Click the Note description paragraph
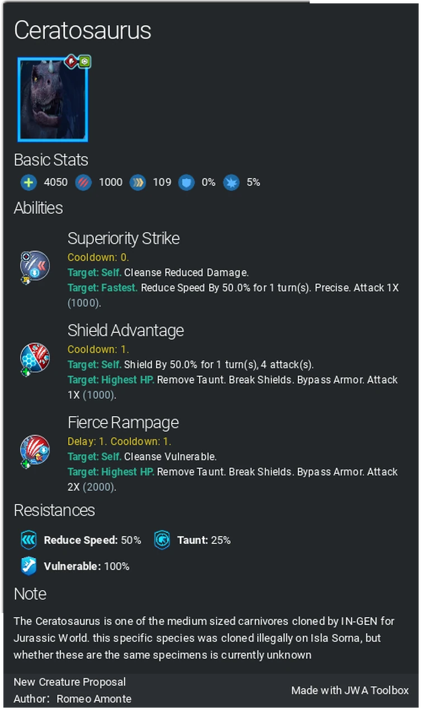 pos(204,638)
